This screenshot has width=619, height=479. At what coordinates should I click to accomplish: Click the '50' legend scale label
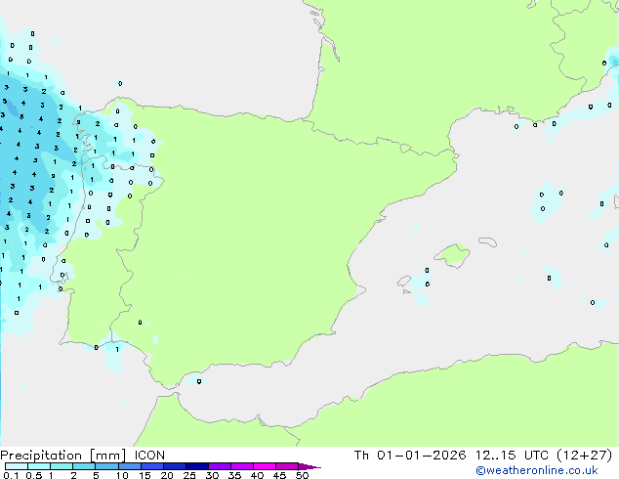303,475
